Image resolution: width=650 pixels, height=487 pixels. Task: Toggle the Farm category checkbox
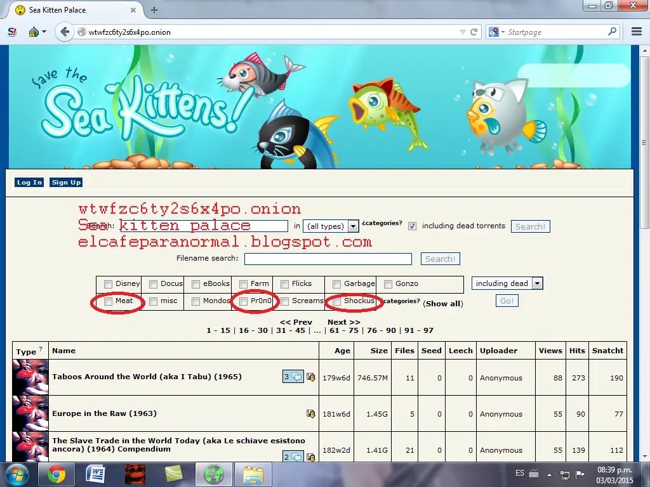(x=243, y=284)
